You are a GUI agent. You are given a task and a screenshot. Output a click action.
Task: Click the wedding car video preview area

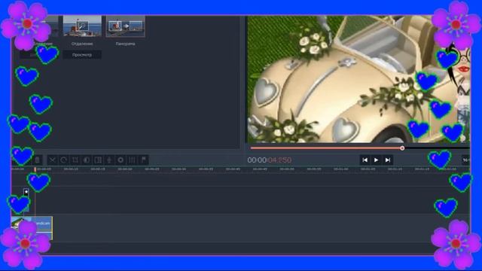pos(358,79)
